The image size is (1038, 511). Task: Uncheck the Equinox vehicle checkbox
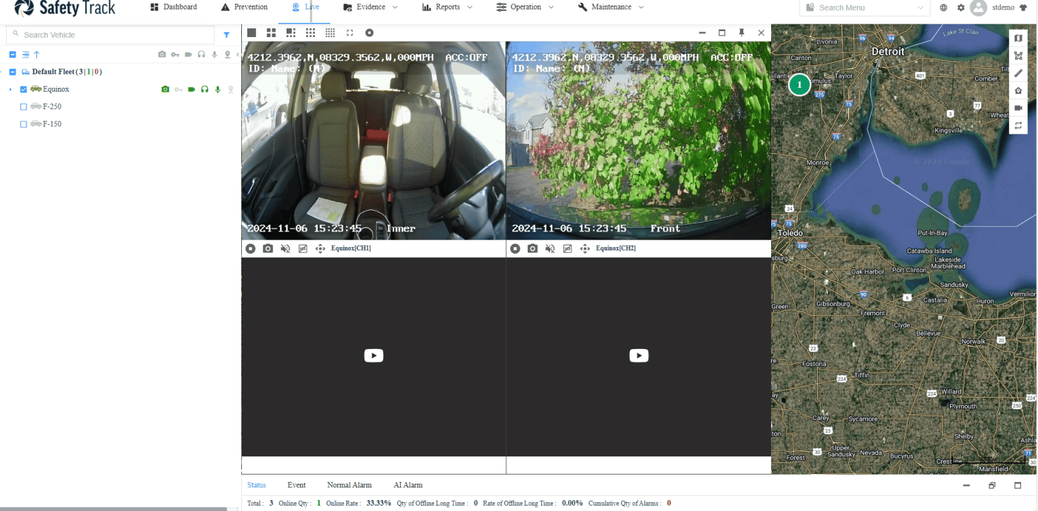click(22, 88)
